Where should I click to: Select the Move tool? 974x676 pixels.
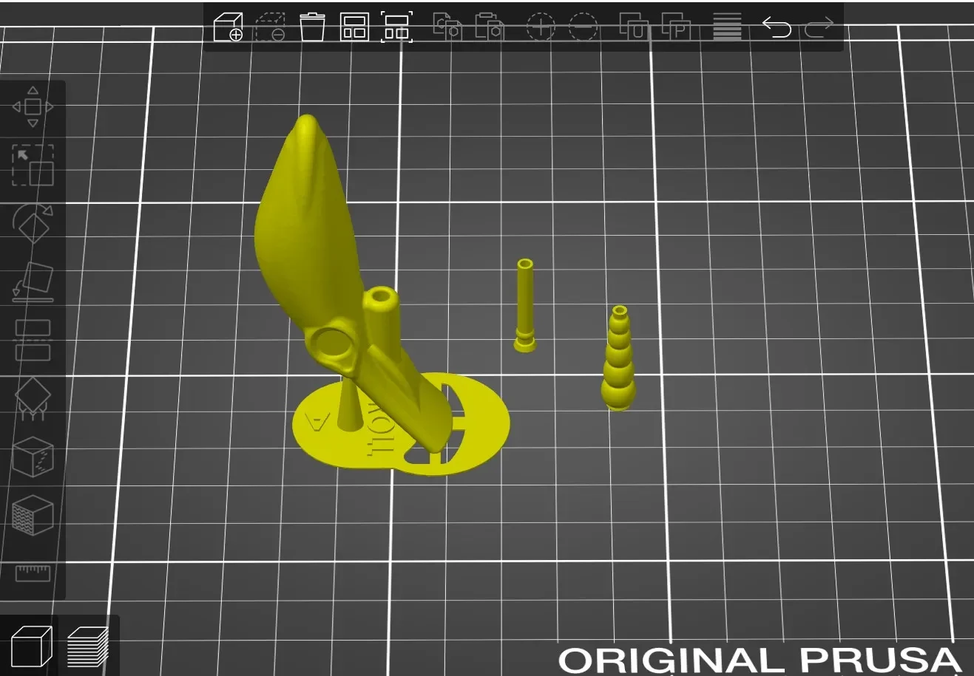click(33, 107)
